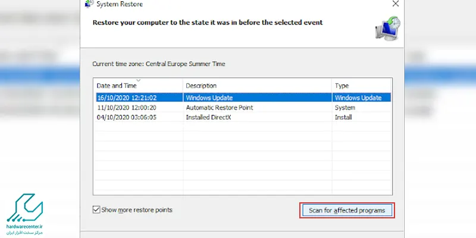Select the 11/10/2020 12:00:20 restore point

coord(243,108)
